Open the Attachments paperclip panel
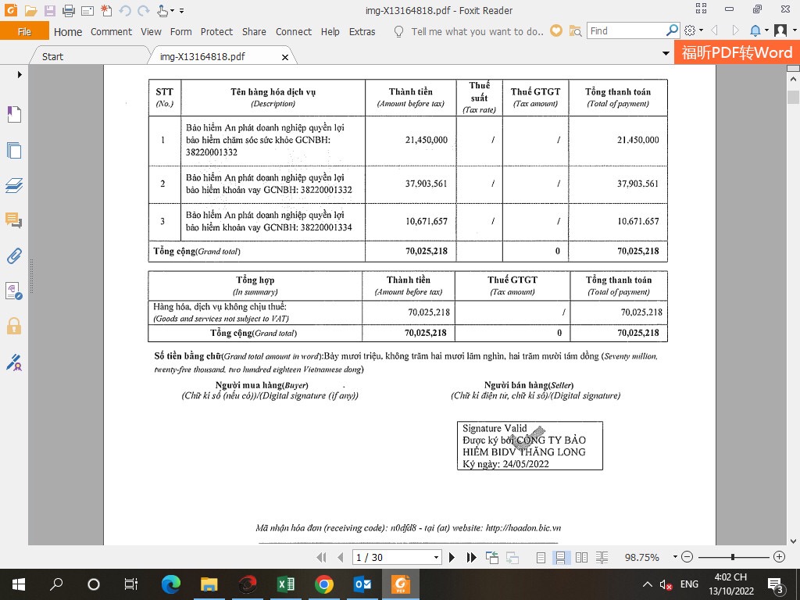The width and height of the screenshot is (800, 600). 13,255
